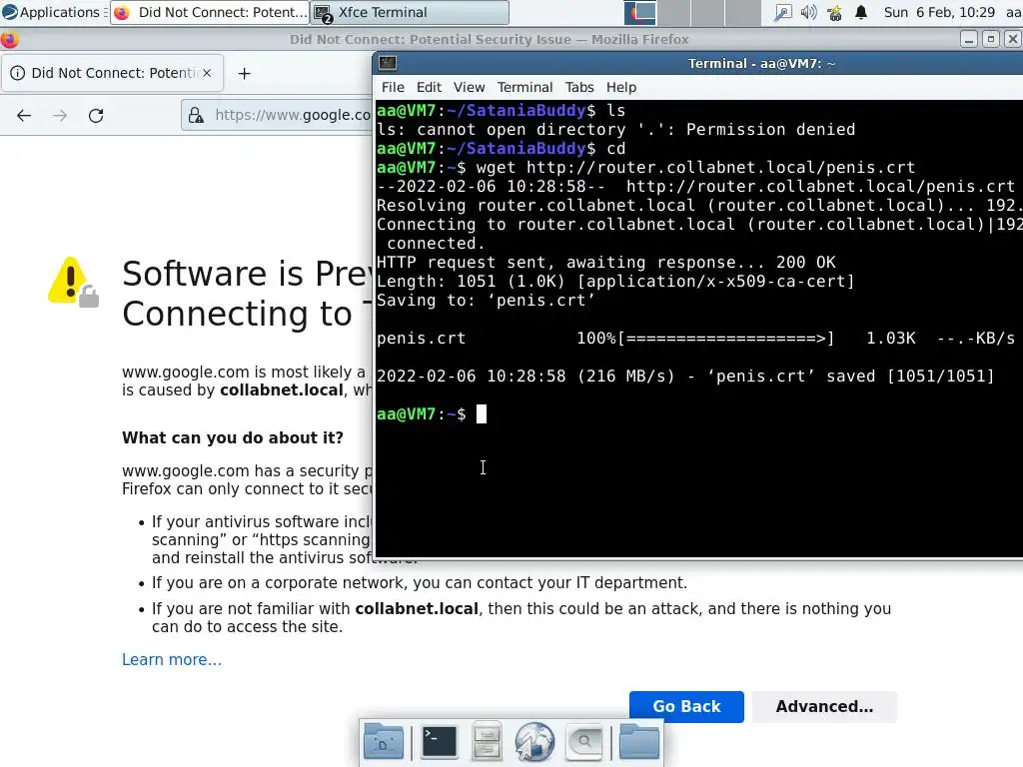Maximize the Firefox window

pos(990,39)
